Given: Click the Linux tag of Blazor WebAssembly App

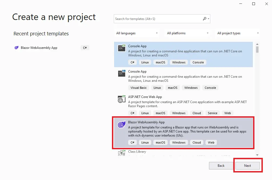Looking at the screenshot, I should (x=145, y=142).
